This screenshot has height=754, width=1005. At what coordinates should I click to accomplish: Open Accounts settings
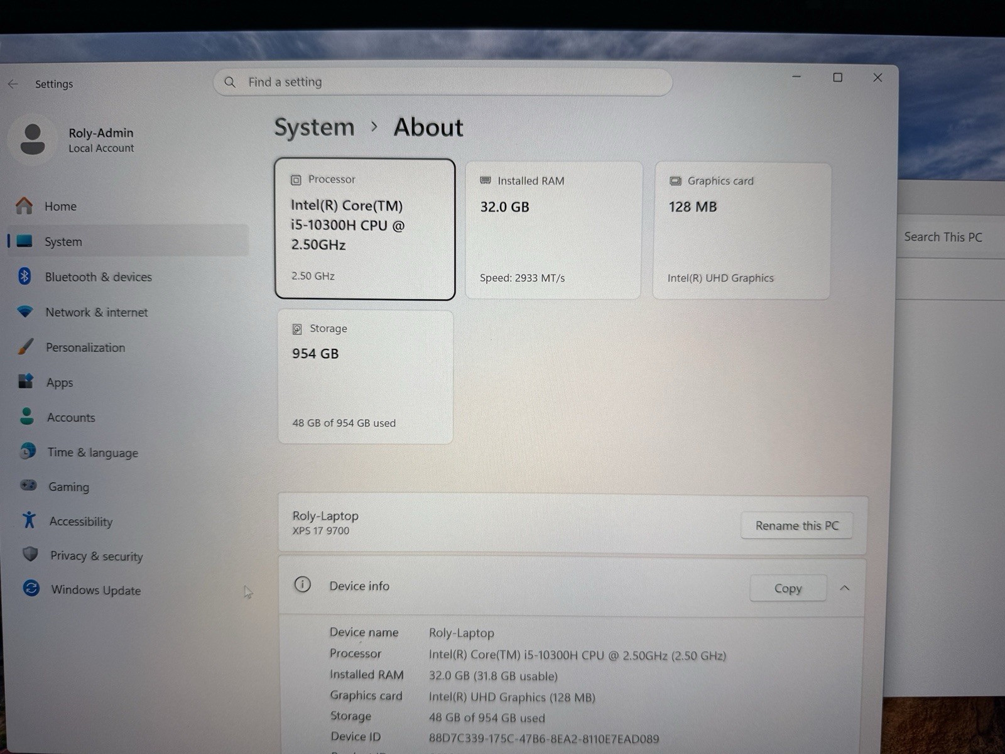point(128,417)
